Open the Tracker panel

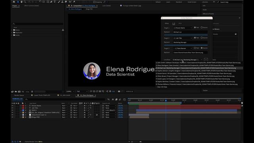205,91
